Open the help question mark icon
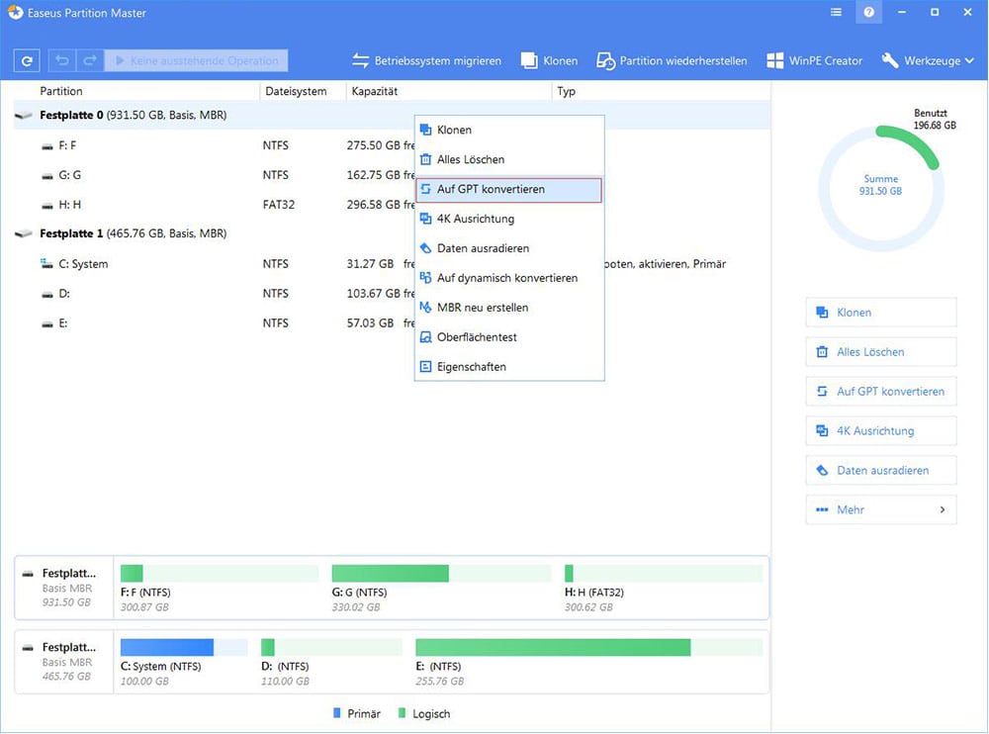 click(868, 12)
